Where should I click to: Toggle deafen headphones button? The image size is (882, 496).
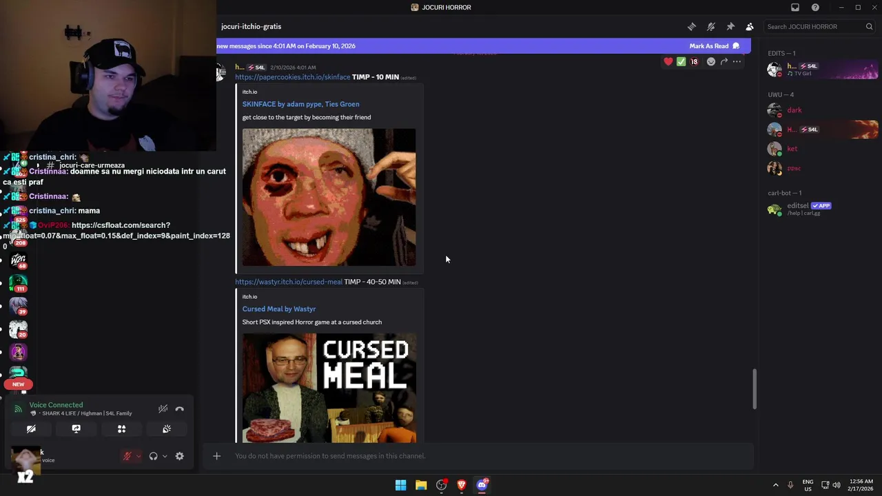(153, 456)
